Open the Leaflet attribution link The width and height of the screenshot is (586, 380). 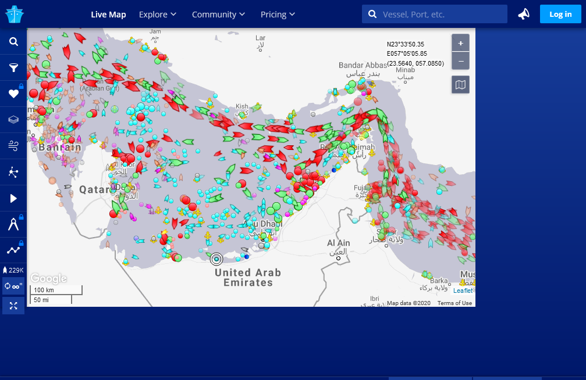(x=463, y=291)
